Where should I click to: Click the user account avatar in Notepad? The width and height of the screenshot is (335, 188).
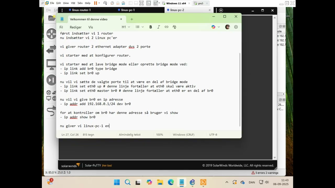227,27
